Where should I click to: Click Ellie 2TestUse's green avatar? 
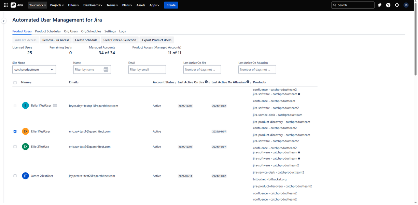point(25,147)
